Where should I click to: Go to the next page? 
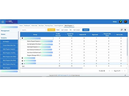click(x=122, y=71)
